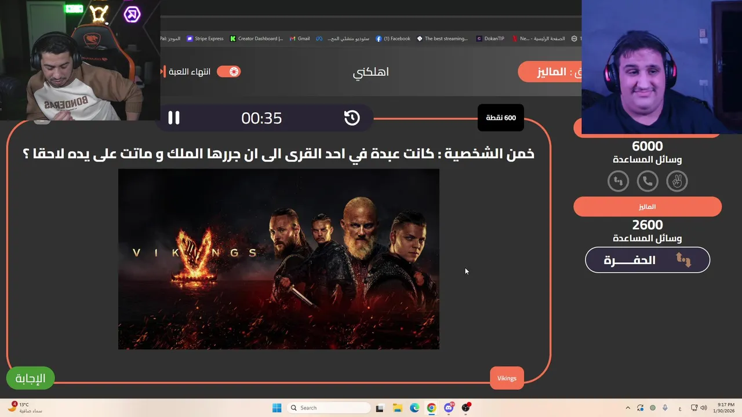742x417 pixels.
Task: Expand the hidden system tray icons chevron
Action: point(628,408)
